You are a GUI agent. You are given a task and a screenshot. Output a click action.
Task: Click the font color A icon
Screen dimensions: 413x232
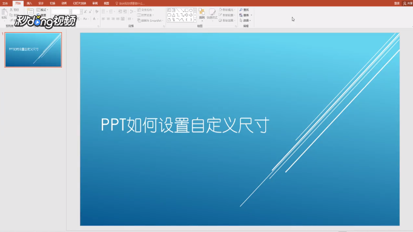(94, 19)
